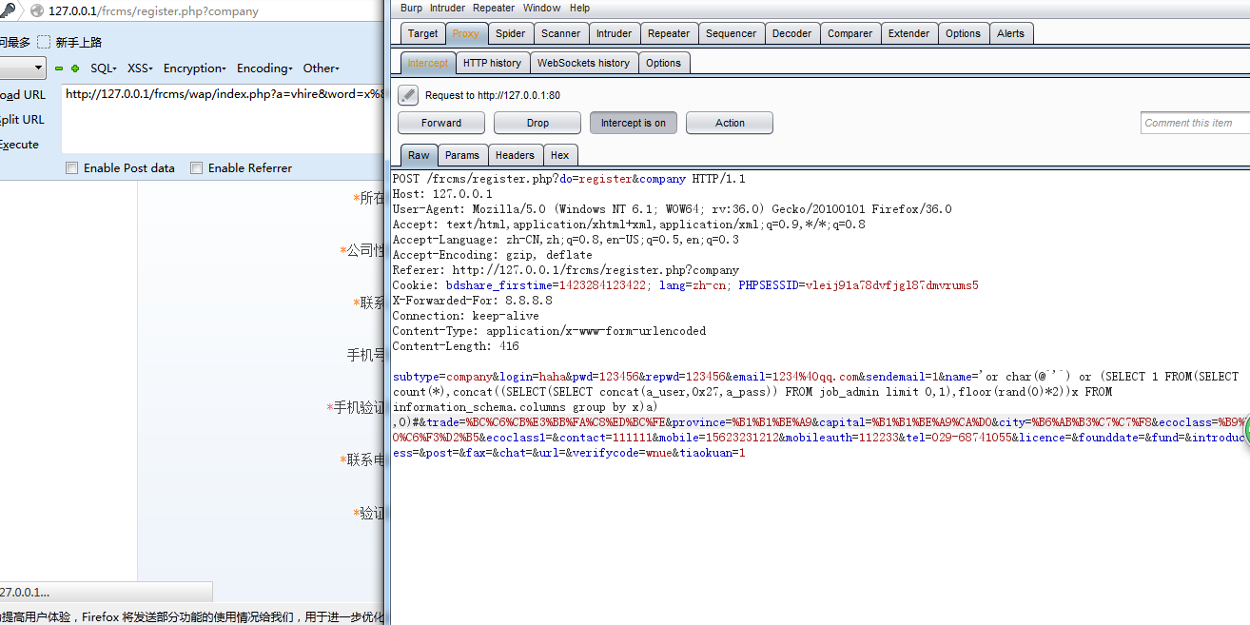1250x625 pixels.
Task: Open the HTTP history sub-tab
Action: coord(493,63)
